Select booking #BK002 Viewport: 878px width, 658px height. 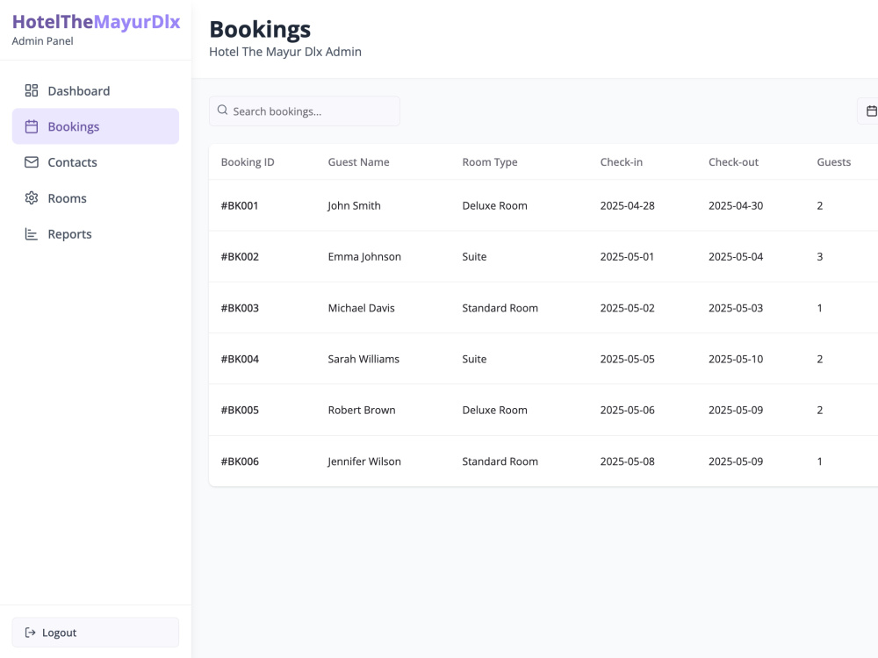[x=240, y=257]
